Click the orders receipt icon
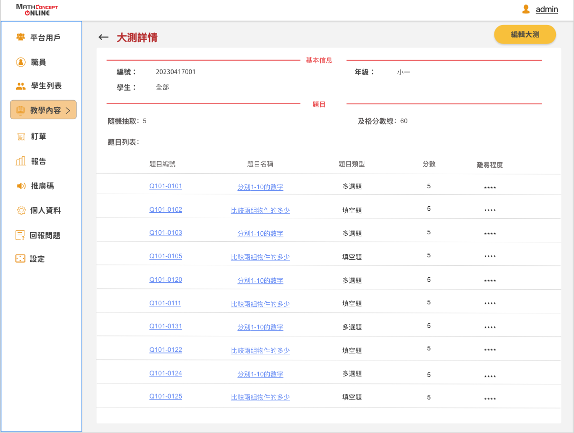 pos(21,137)
